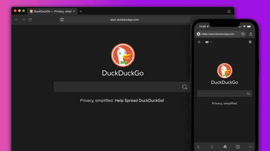Open the hamburger menu on the phone browser
Viewport: 270px width, 151px height.
(x=199, y=42)
